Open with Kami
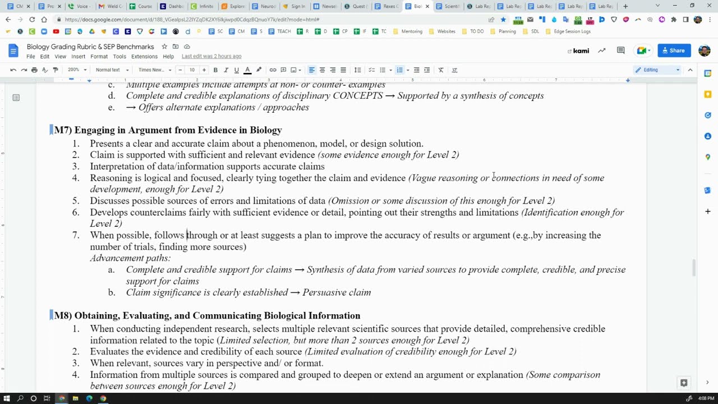 pyautogui.click(x=578, y=50)
